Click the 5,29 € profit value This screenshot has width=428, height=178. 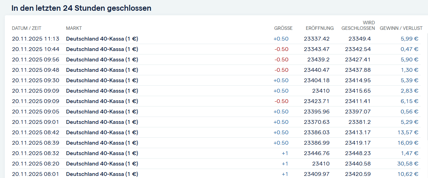click(x=409, y=122)
